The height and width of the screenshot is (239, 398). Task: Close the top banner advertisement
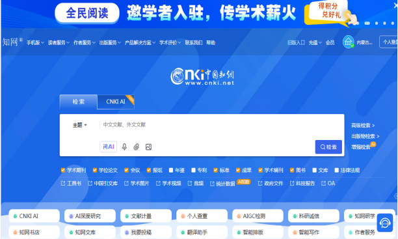tap(395, 5)
